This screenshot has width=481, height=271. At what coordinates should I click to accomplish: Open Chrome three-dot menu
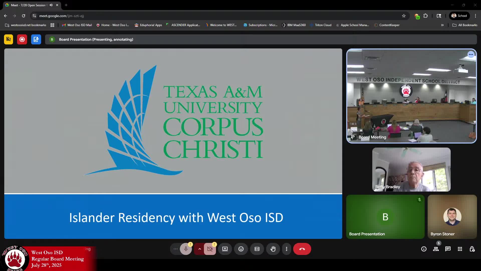(475, 16)
